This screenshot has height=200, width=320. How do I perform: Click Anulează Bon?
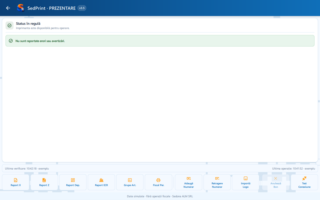(275, 182)
